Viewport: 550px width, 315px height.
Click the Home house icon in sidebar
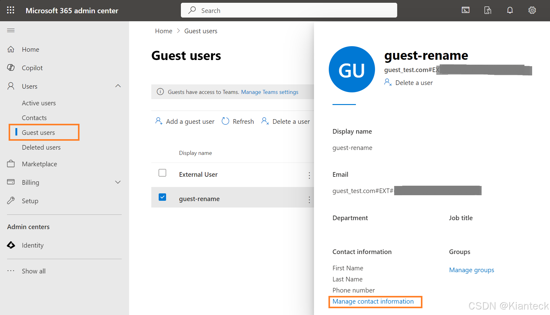[x=11, y=49]
